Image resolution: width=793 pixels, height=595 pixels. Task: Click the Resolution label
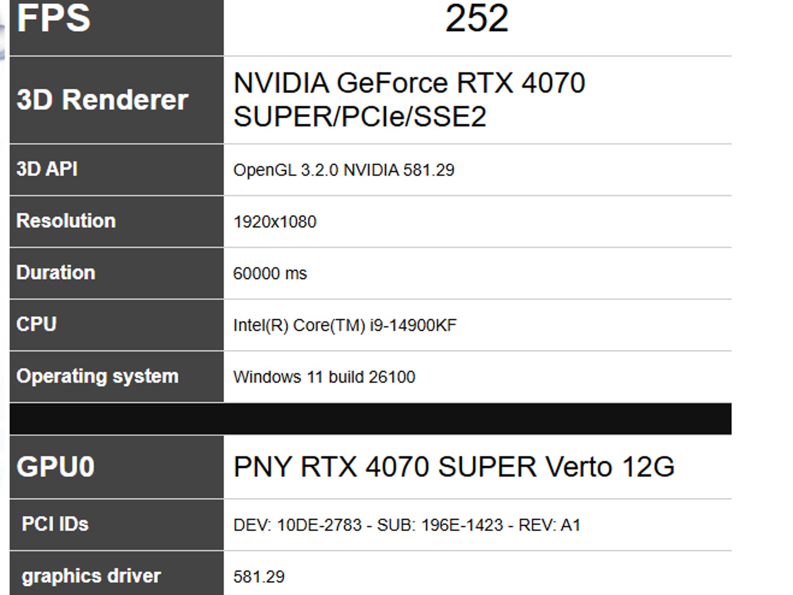click(66, 221)
